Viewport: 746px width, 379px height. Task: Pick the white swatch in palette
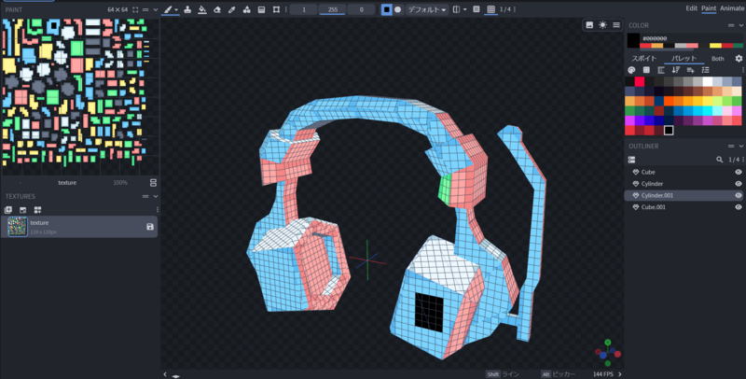[x=708, y=81]
